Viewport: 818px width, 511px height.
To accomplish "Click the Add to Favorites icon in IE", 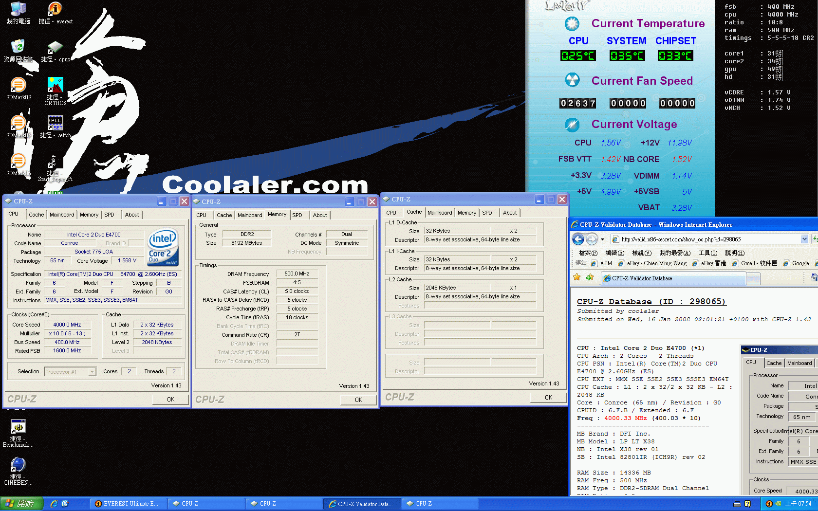I will (x=590, y=277).
